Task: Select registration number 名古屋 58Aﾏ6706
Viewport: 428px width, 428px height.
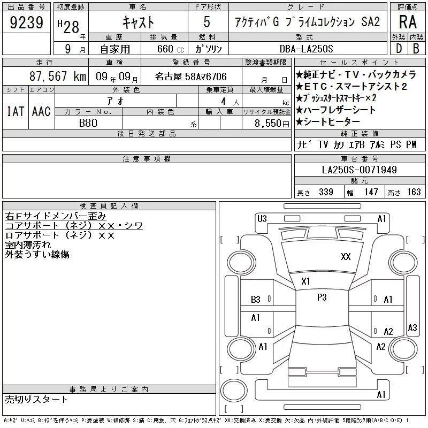Action: (190, 77)
